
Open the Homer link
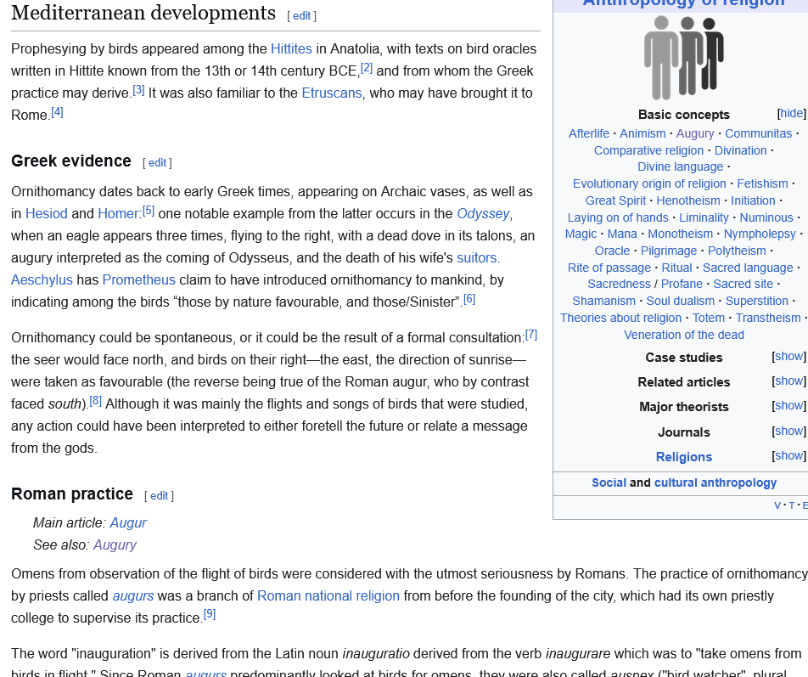[x=118, y=213]
